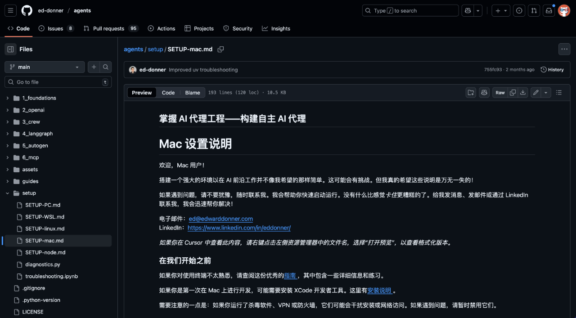Download the SETUP-mac.md file
This screenshot has width=576, height=318.
pyautogui.click(x=522, y=92)
